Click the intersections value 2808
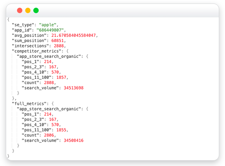 coord(59,46)
